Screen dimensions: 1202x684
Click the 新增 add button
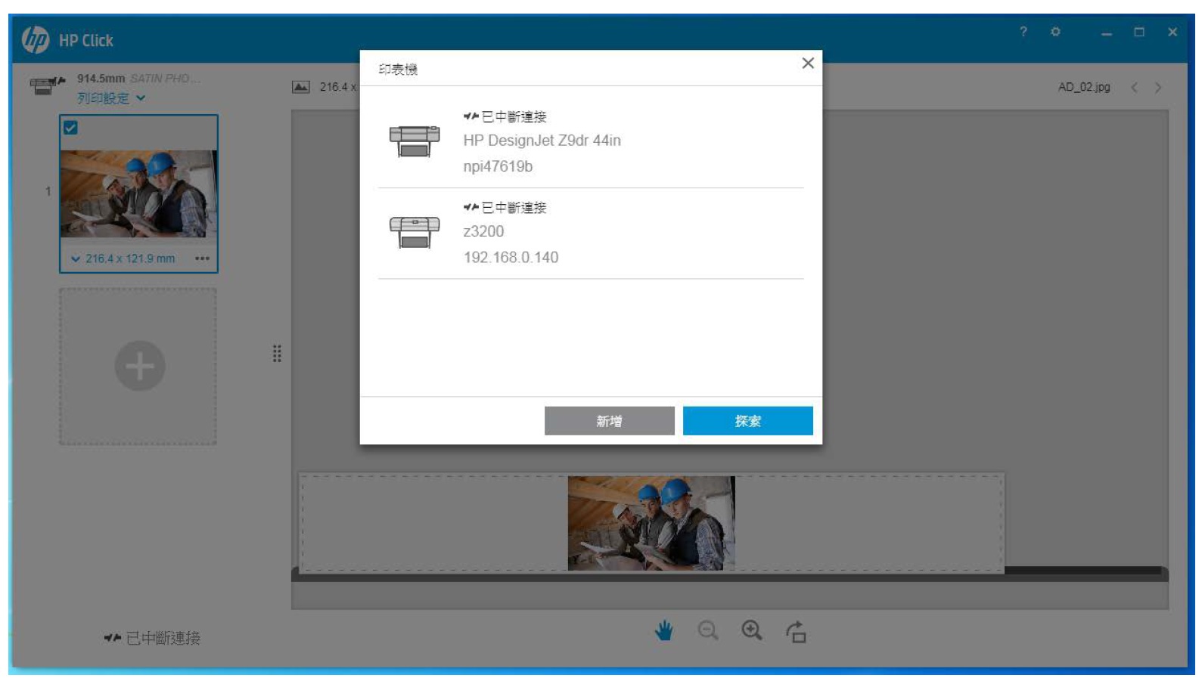609,421
